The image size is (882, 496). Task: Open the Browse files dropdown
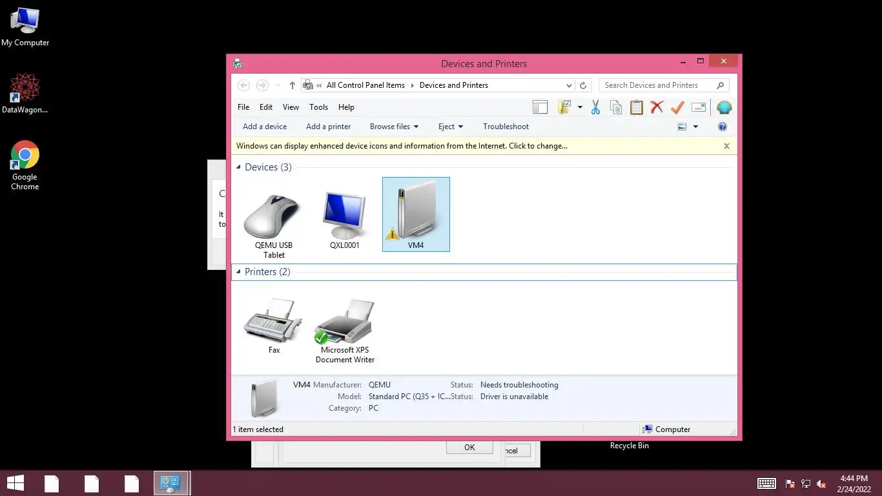pyautogui.click(x=394, y=127)
